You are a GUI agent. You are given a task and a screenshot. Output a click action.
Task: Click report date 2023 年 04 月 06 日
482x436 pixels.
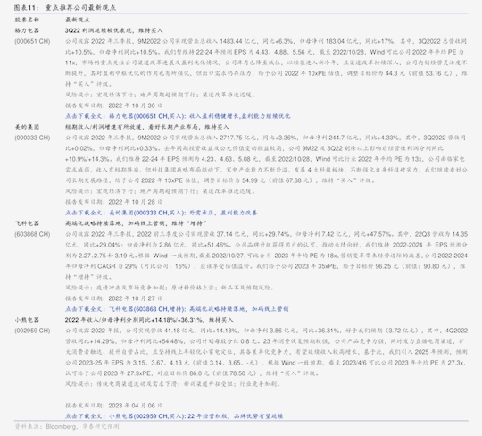[x=135, y=406]
